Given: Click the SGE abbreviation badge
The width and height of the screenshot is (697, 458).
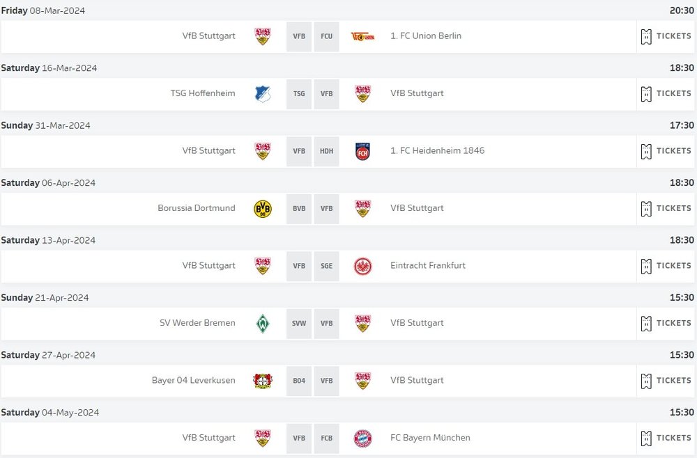Looking at the screenshot, I should coord(326,265).
